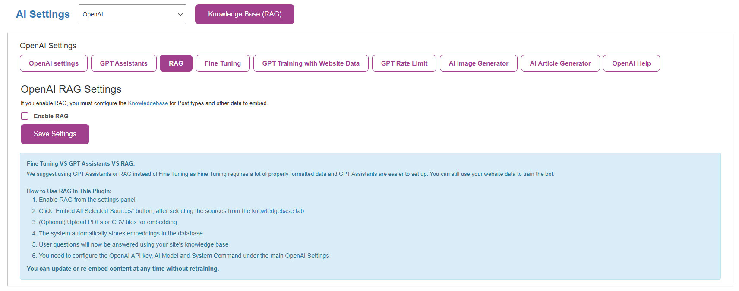Click the Fine Tuning VS GPT Assistants heading
739x291 pixels.
[81, 164]
